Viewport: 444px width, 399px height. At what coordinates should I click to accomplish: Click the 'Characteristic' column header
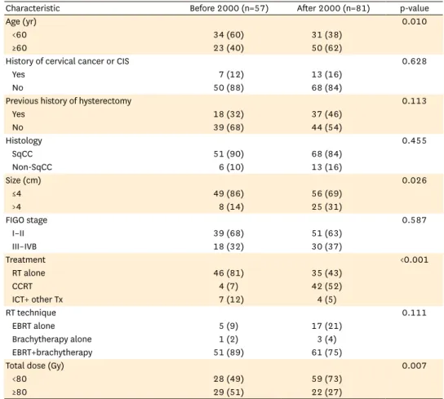pos(33,8)
